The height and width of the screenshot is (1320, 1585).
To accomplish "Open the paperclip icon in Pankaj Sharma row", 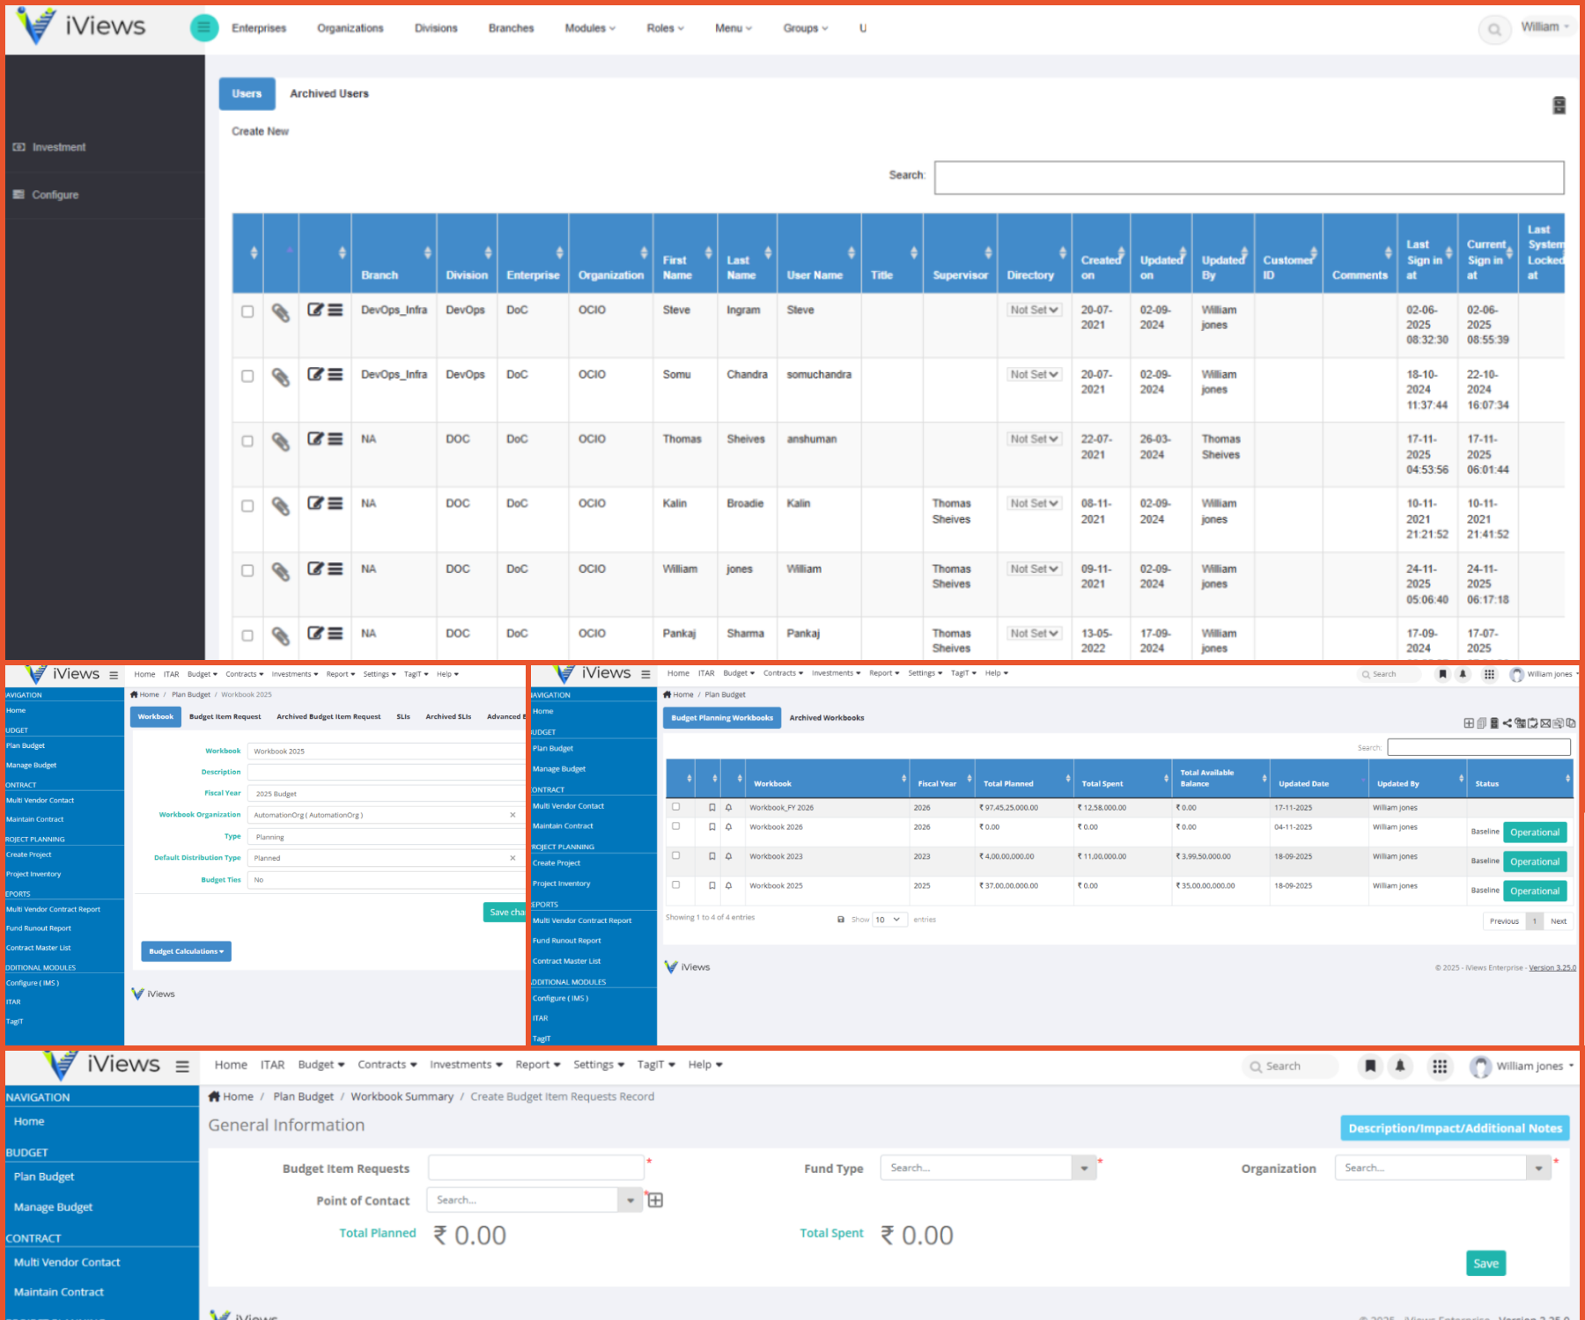I will click(280, 635).
